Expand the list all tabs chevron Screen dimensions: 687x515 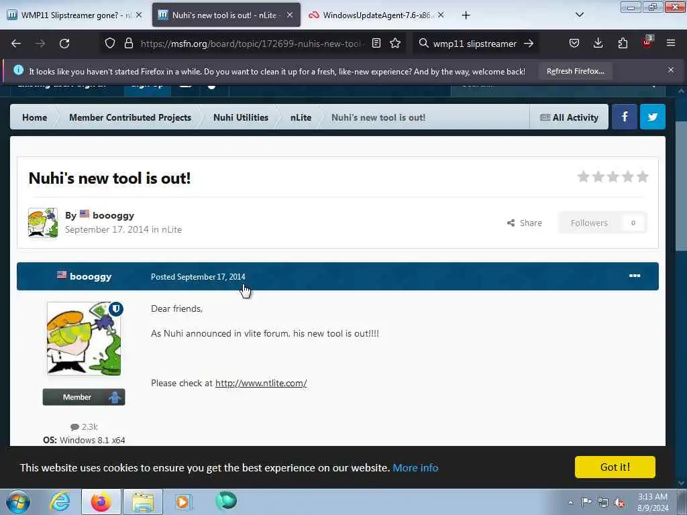point(579,15)
